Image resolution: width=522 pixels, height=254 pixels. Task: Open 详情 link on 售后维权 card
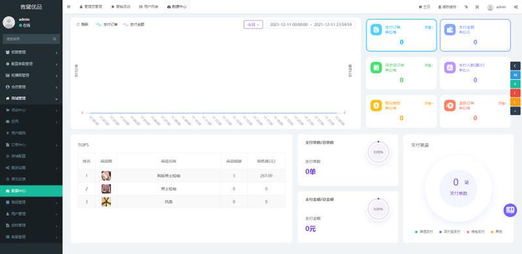(x=429, y=104)
